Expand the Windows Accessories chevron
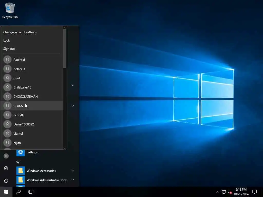Image resolution: width=263 pixels, height=197 pixels. click(x=73, y=171)
